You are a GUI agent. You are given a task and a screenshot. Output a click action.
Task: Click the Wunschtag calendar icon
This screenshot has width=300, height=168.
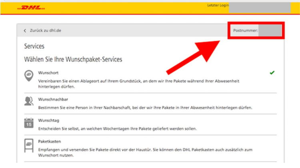pos(29,123)
